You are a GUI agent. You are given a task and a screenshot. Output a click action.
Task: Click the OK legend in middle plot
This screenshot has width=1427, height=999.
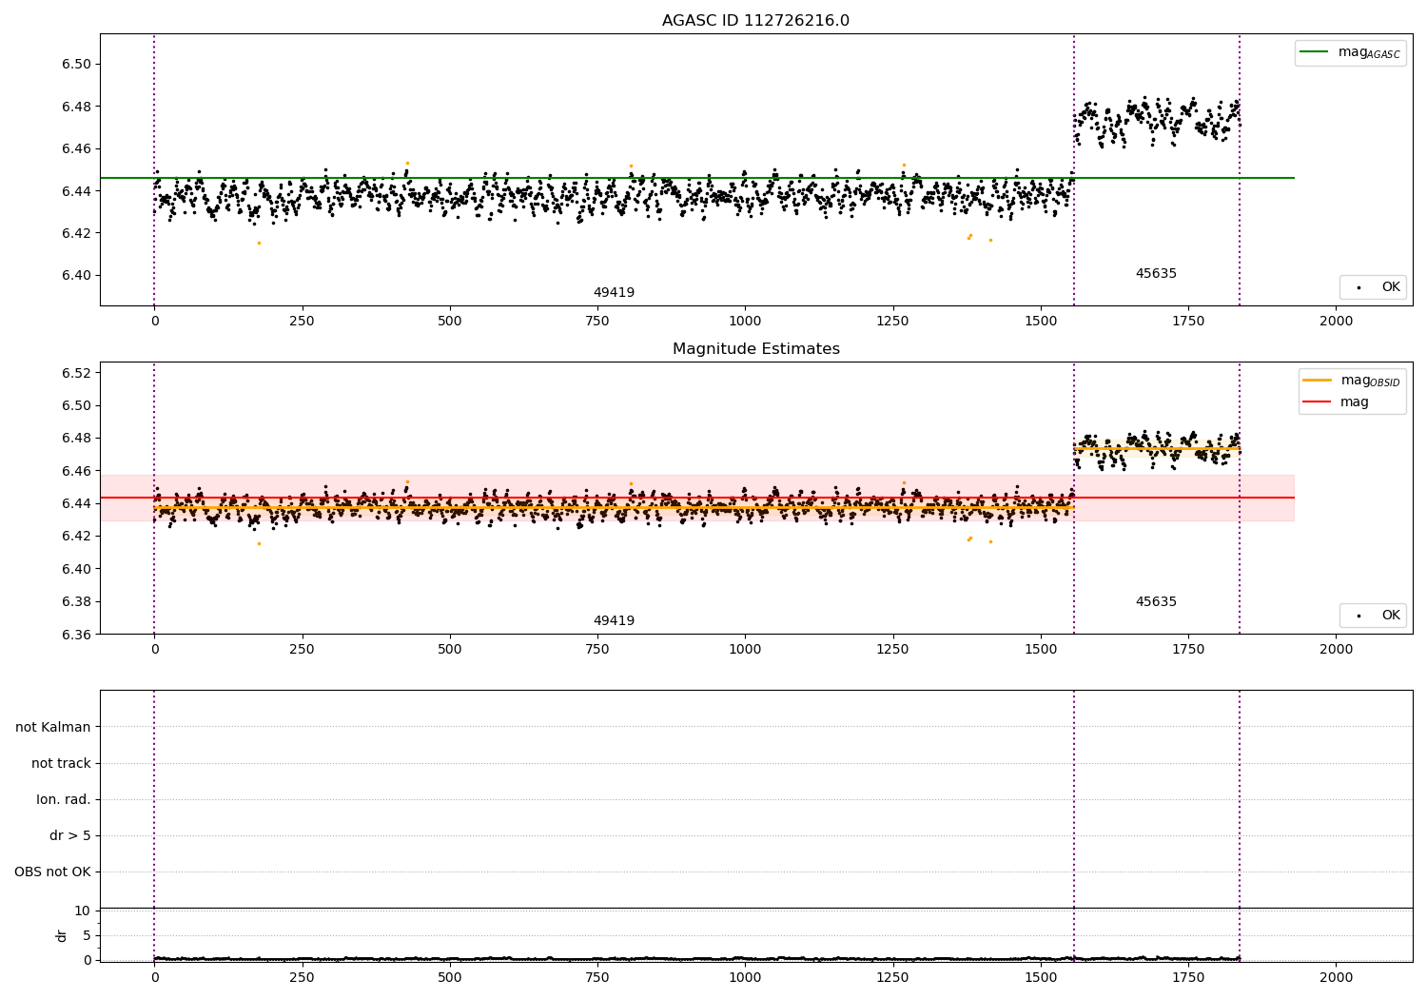tap(1374, 616)
